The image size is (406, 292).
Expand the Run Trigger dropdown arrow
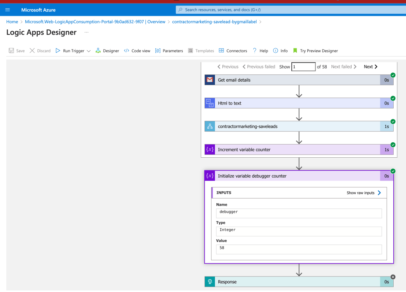coord(88,51)
